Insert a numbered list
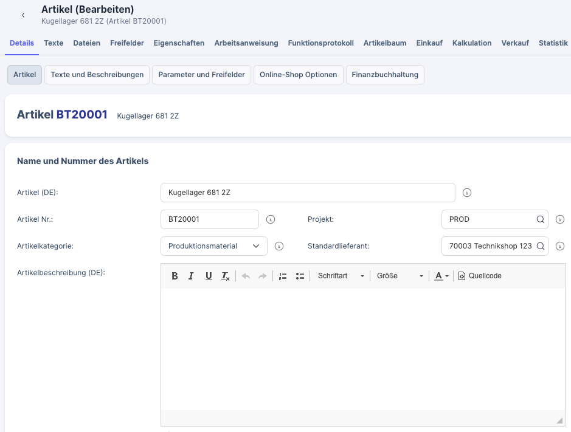The width and height of the screenshot is (571, 432). 283,276
